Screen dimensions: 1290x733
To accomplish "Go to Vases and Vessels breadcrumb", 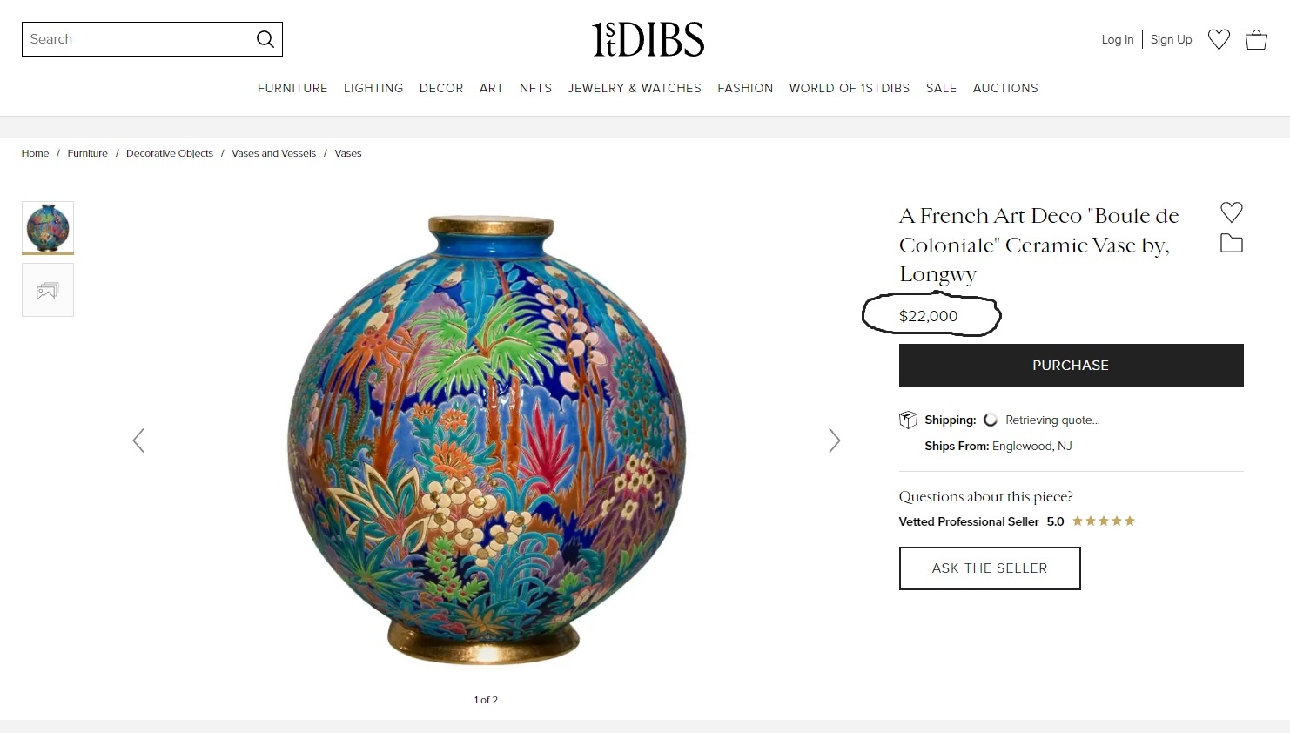I will pyautogui.click(x=273, y=153).
